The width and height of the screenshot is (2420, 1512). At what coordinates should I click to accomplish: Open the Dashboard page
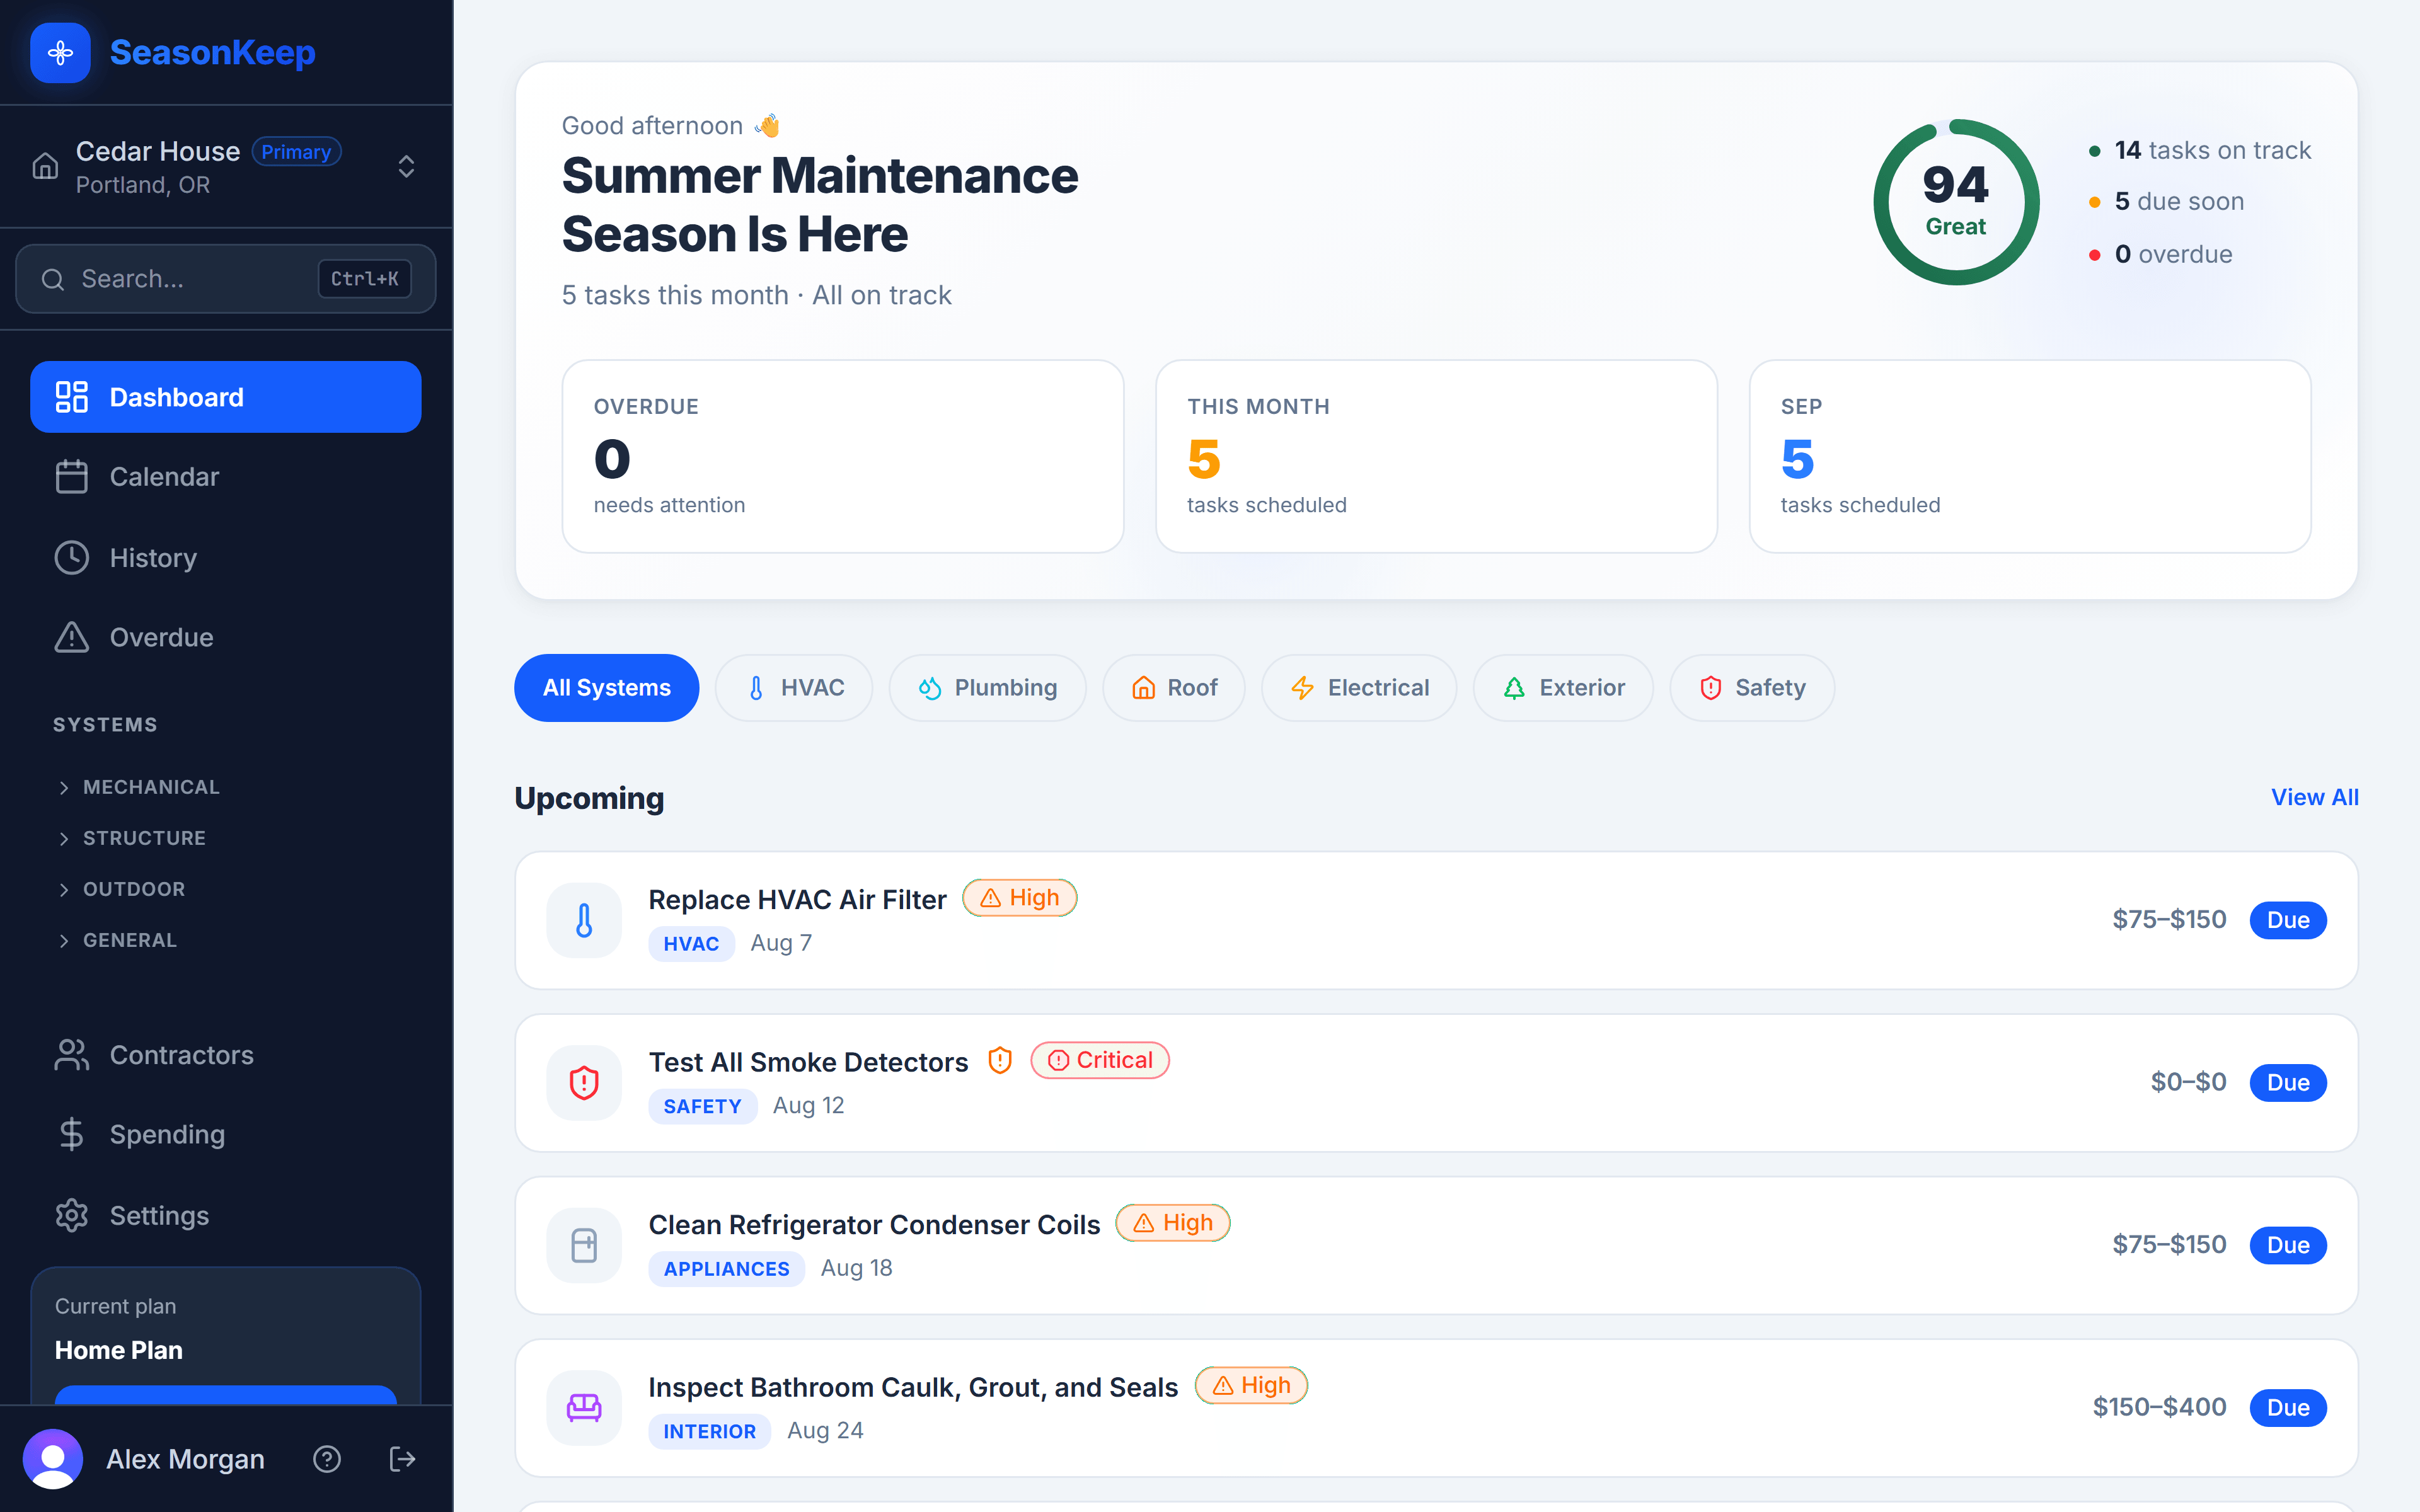click(226, 397)
